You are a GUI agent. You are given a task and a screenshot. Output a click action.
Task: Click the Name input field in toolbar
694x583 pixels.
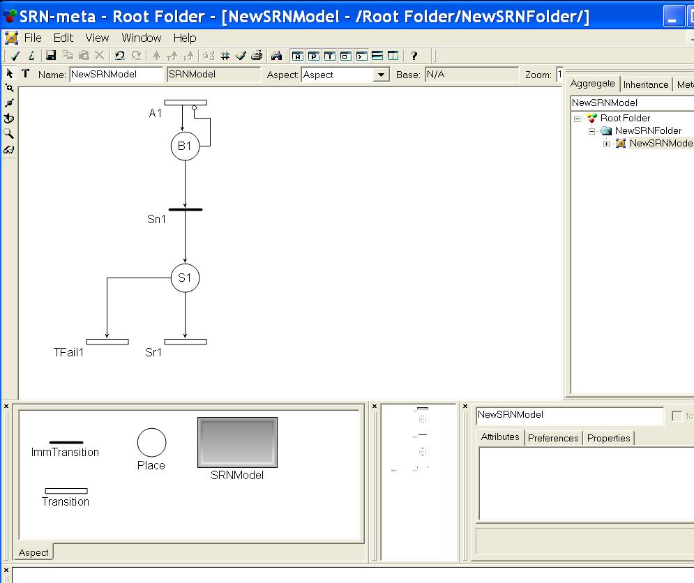pyautogui.click(x=116, y=75)
